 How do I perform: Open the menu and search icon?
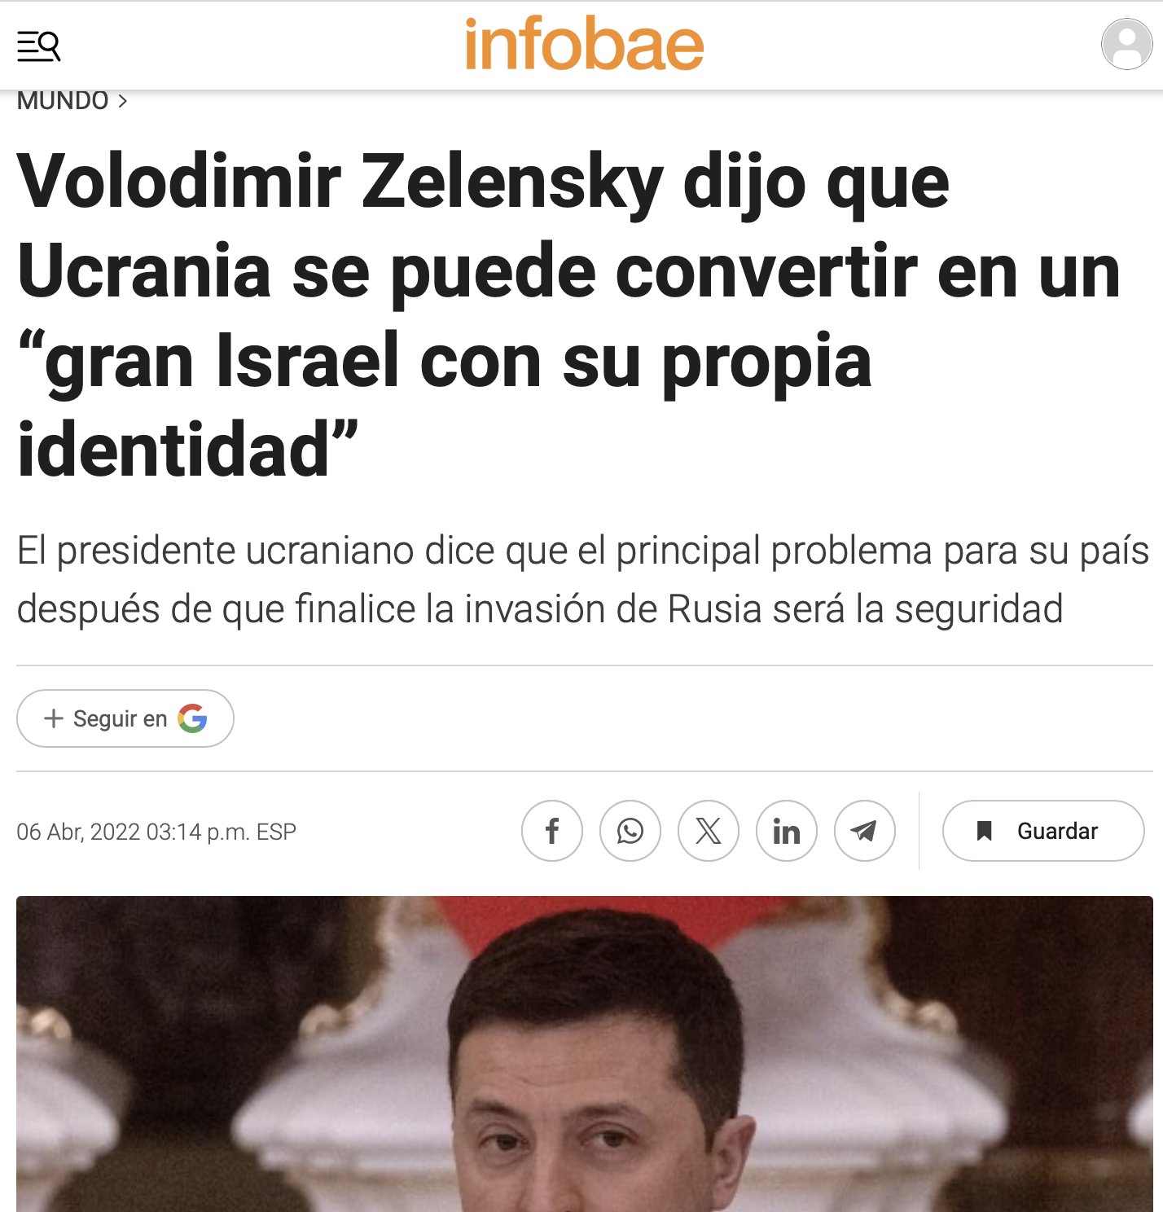[38, 46]
